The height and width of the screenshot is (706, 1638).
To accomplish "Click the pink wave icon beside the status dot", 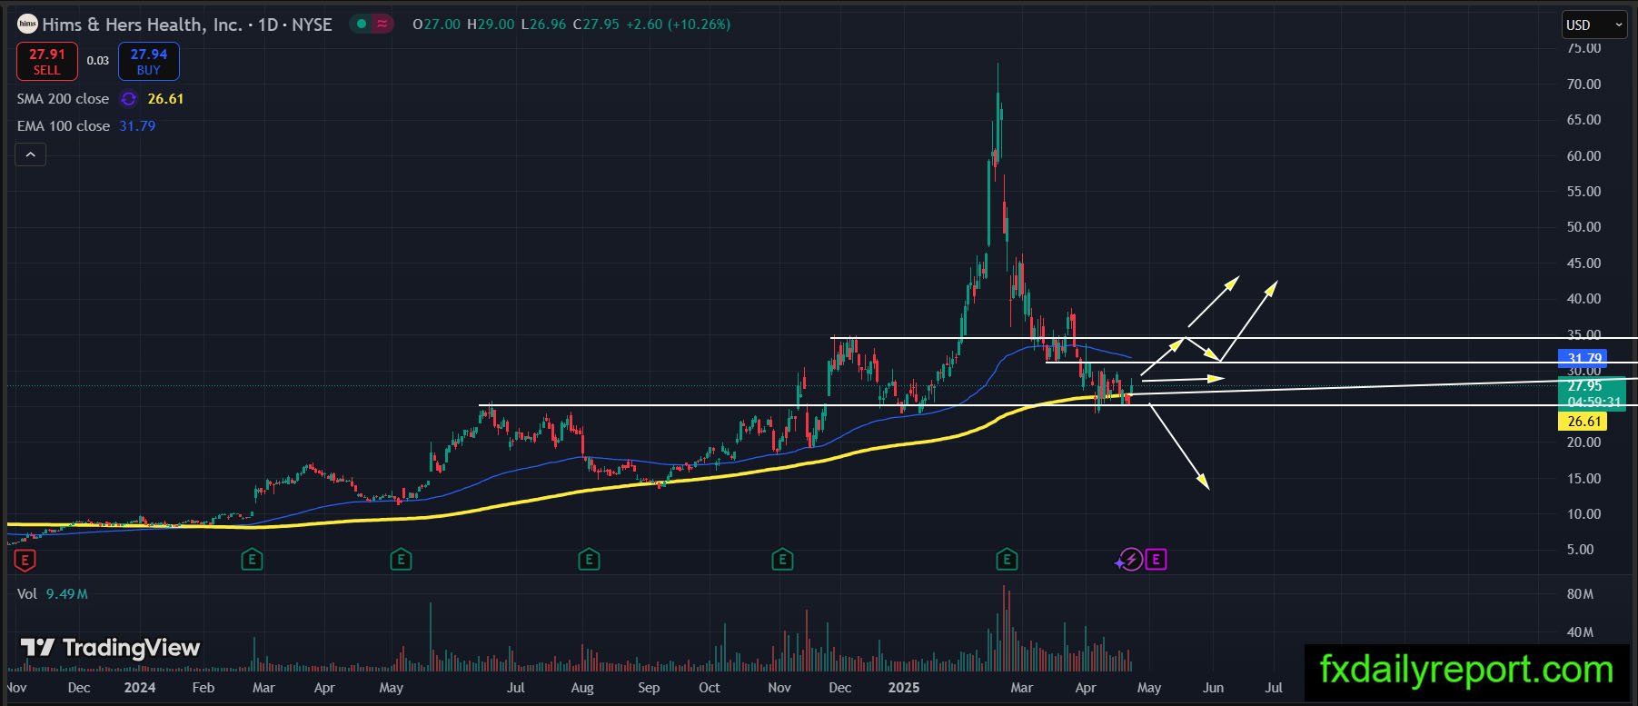I will [382, 25].
